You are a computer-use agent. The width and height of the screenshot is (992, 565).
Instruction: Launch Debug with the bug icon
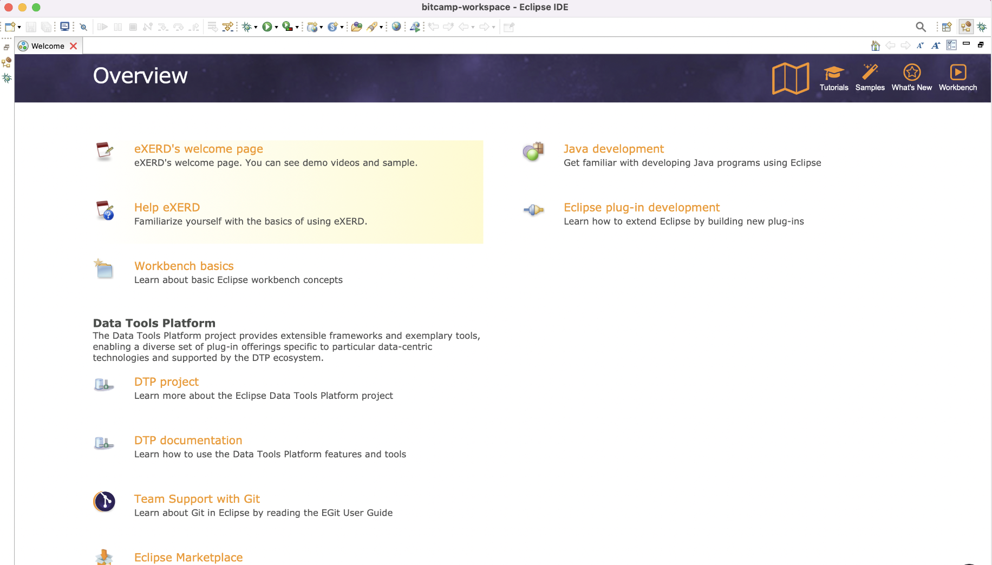tap(247, 27)
